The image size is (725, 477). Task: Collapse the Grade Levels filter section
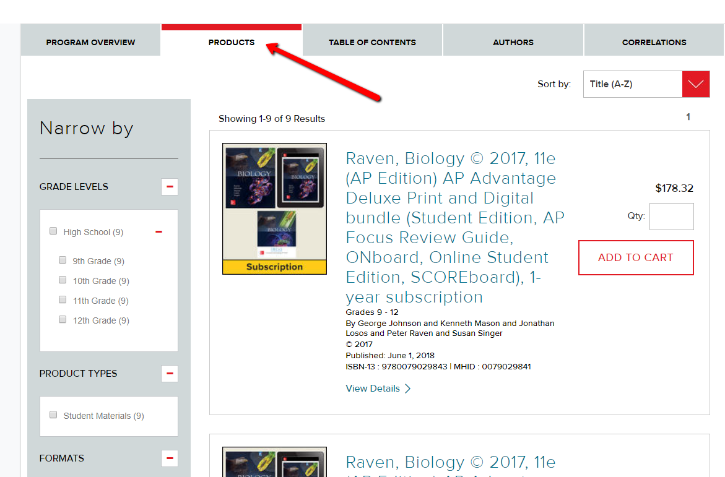coord(169,186)
